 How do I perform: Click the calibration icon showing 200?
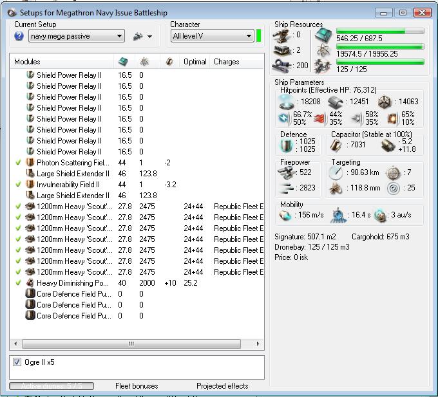coord(282,66)
